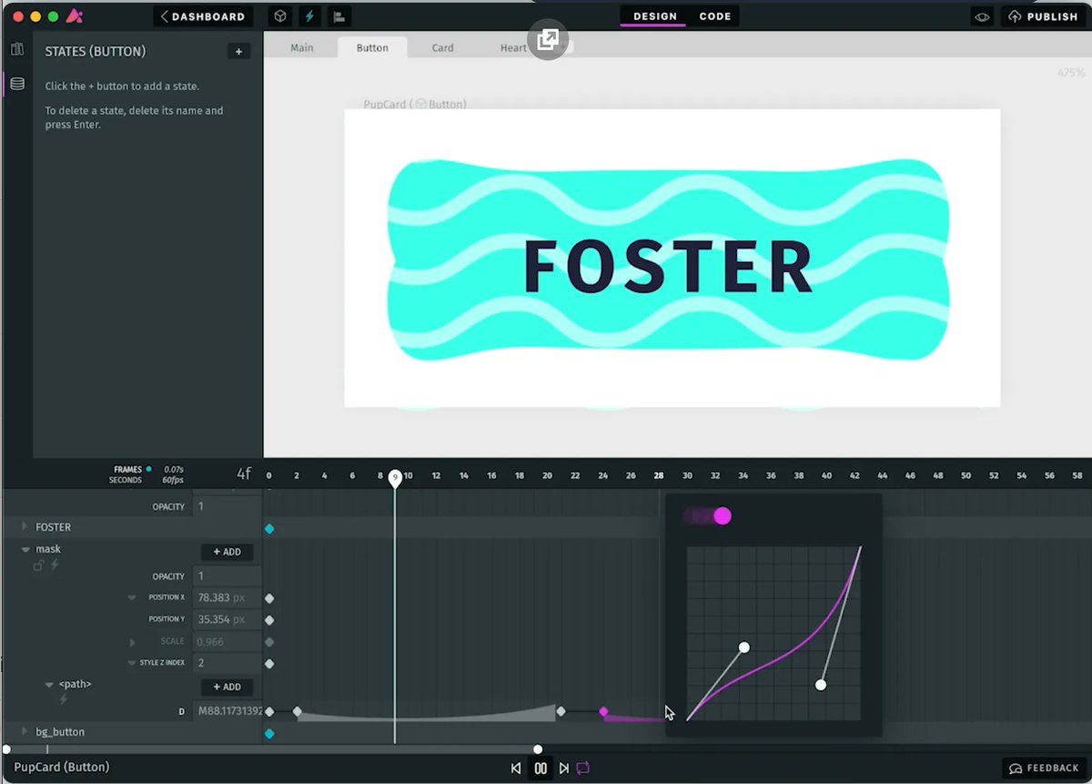Click the skip-to-start playback icon

(516, 768)
